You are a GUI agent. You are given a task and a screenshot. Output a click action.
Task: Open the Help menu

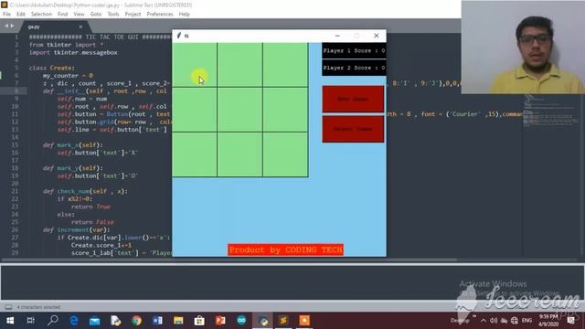[x=185, y=15]
